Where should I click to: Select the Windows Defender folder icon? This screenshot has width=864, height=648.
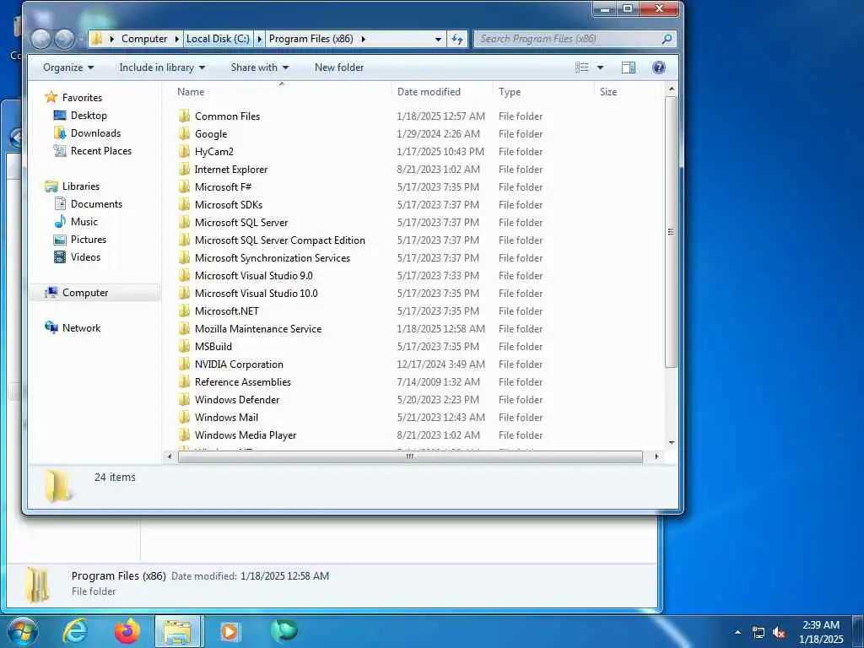coord(185,399)
